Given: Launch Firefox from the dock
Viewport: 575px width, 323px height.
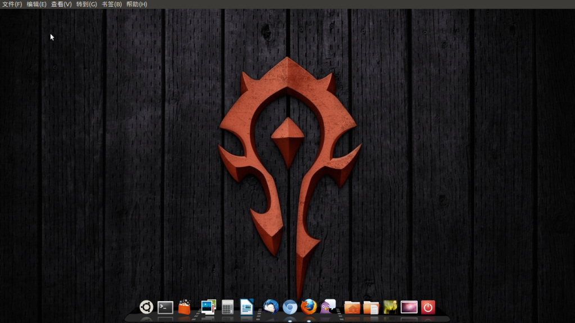Looking at the screenshot, I should pos(309,307).
